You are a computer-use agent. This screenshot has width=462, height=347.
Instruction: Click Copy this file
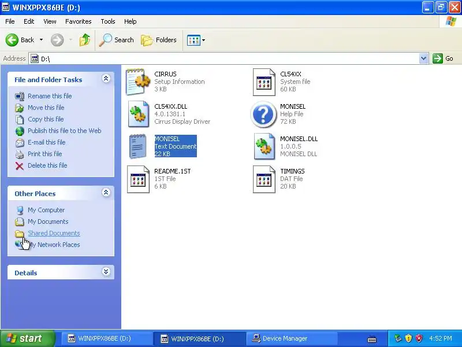(46, 119)
